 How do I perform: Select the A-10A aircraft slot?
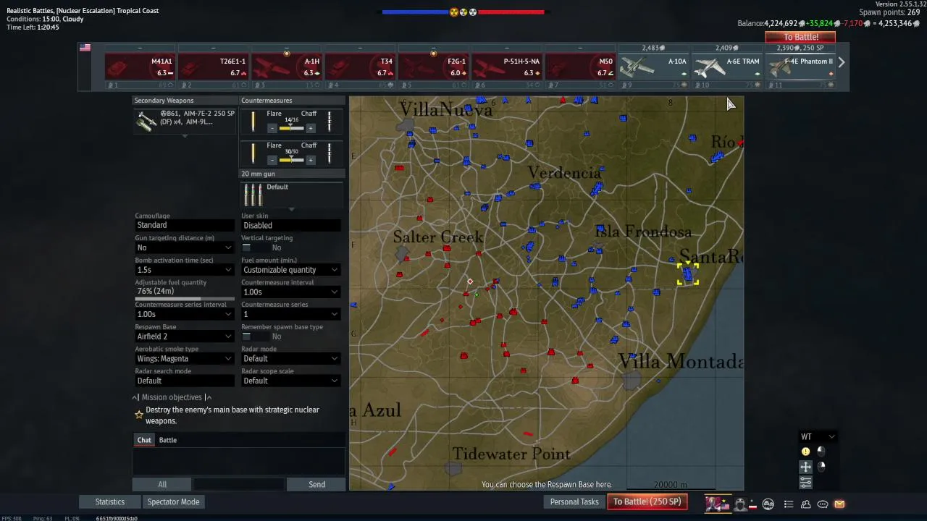[653, 67]
